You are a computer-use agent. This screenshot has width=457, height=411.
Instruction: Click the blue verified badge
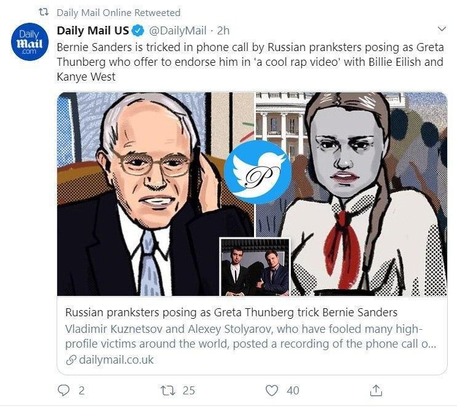tap(140, 30)
